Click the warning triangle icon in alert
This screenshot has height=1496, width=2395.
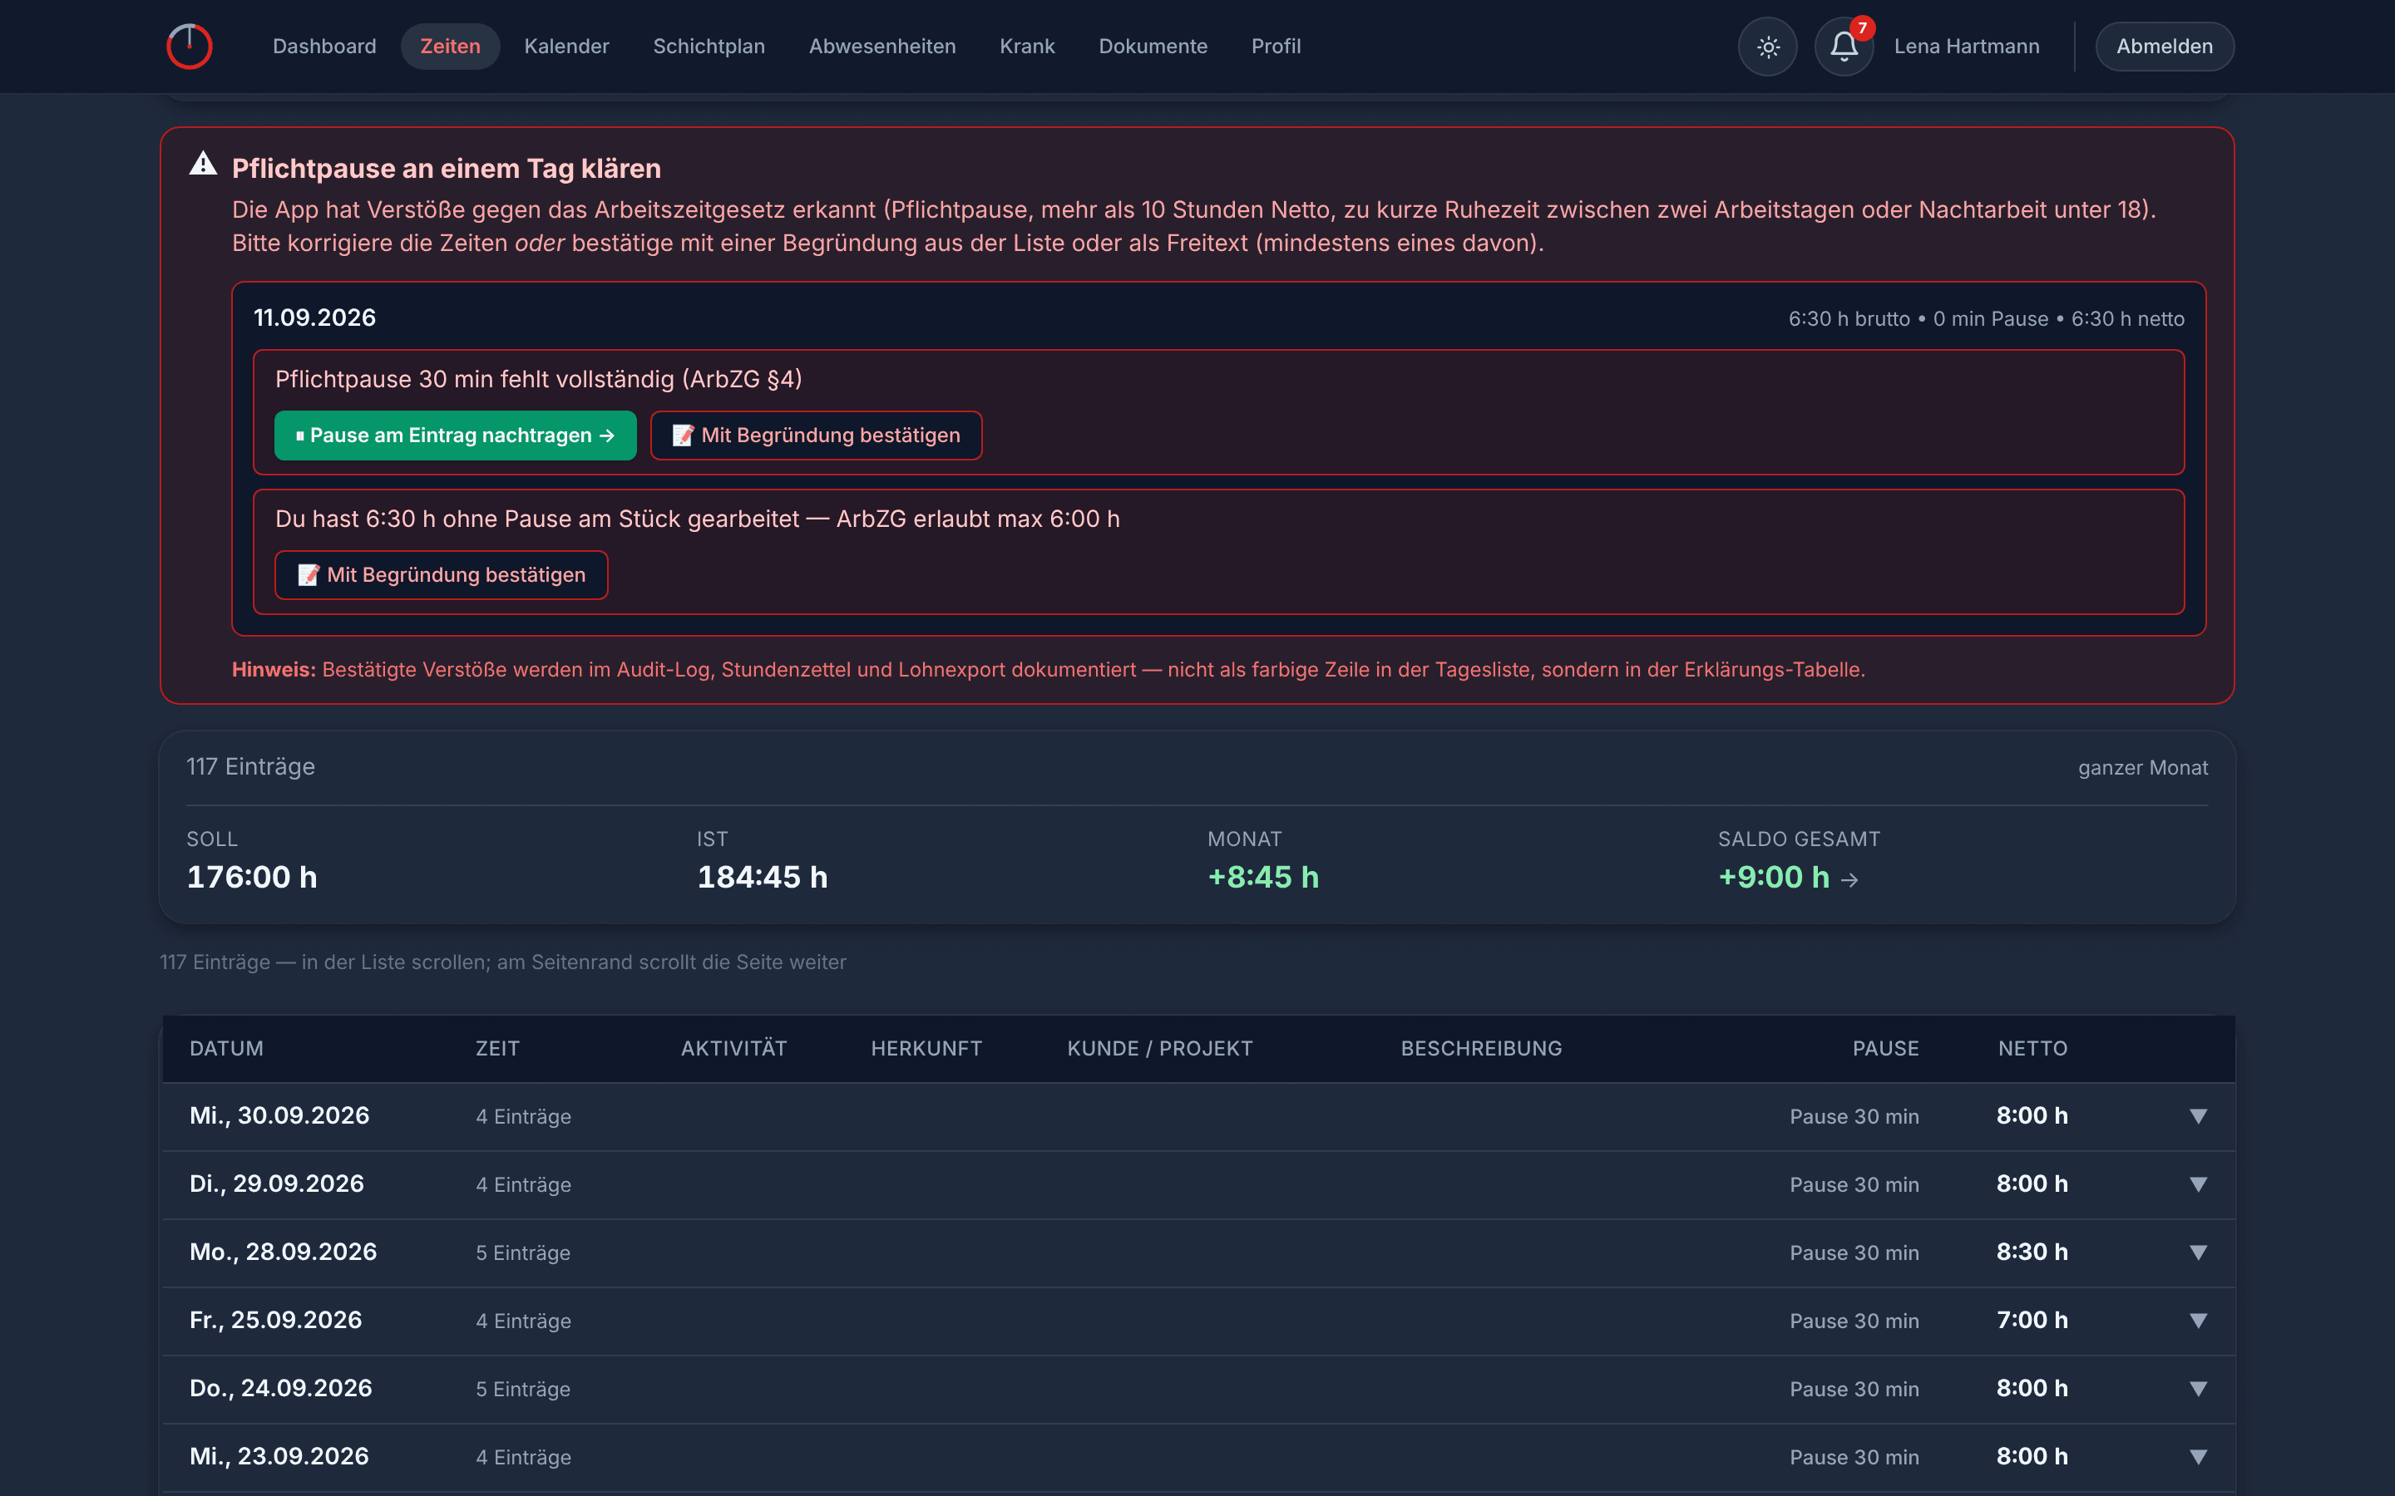pos(203,165)
